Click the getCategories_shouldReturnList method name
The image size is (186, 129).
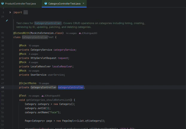(x=48, y=100)
